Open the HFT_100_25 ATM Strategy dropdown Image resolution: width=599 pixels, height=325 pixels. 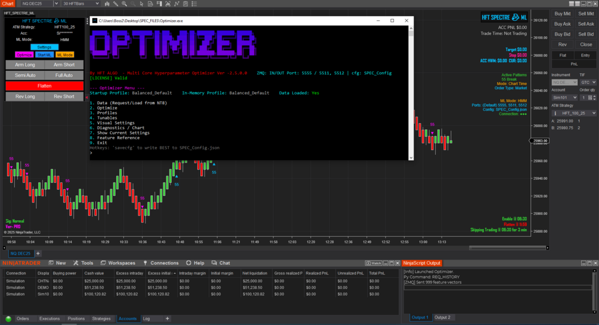click(574, 113)
